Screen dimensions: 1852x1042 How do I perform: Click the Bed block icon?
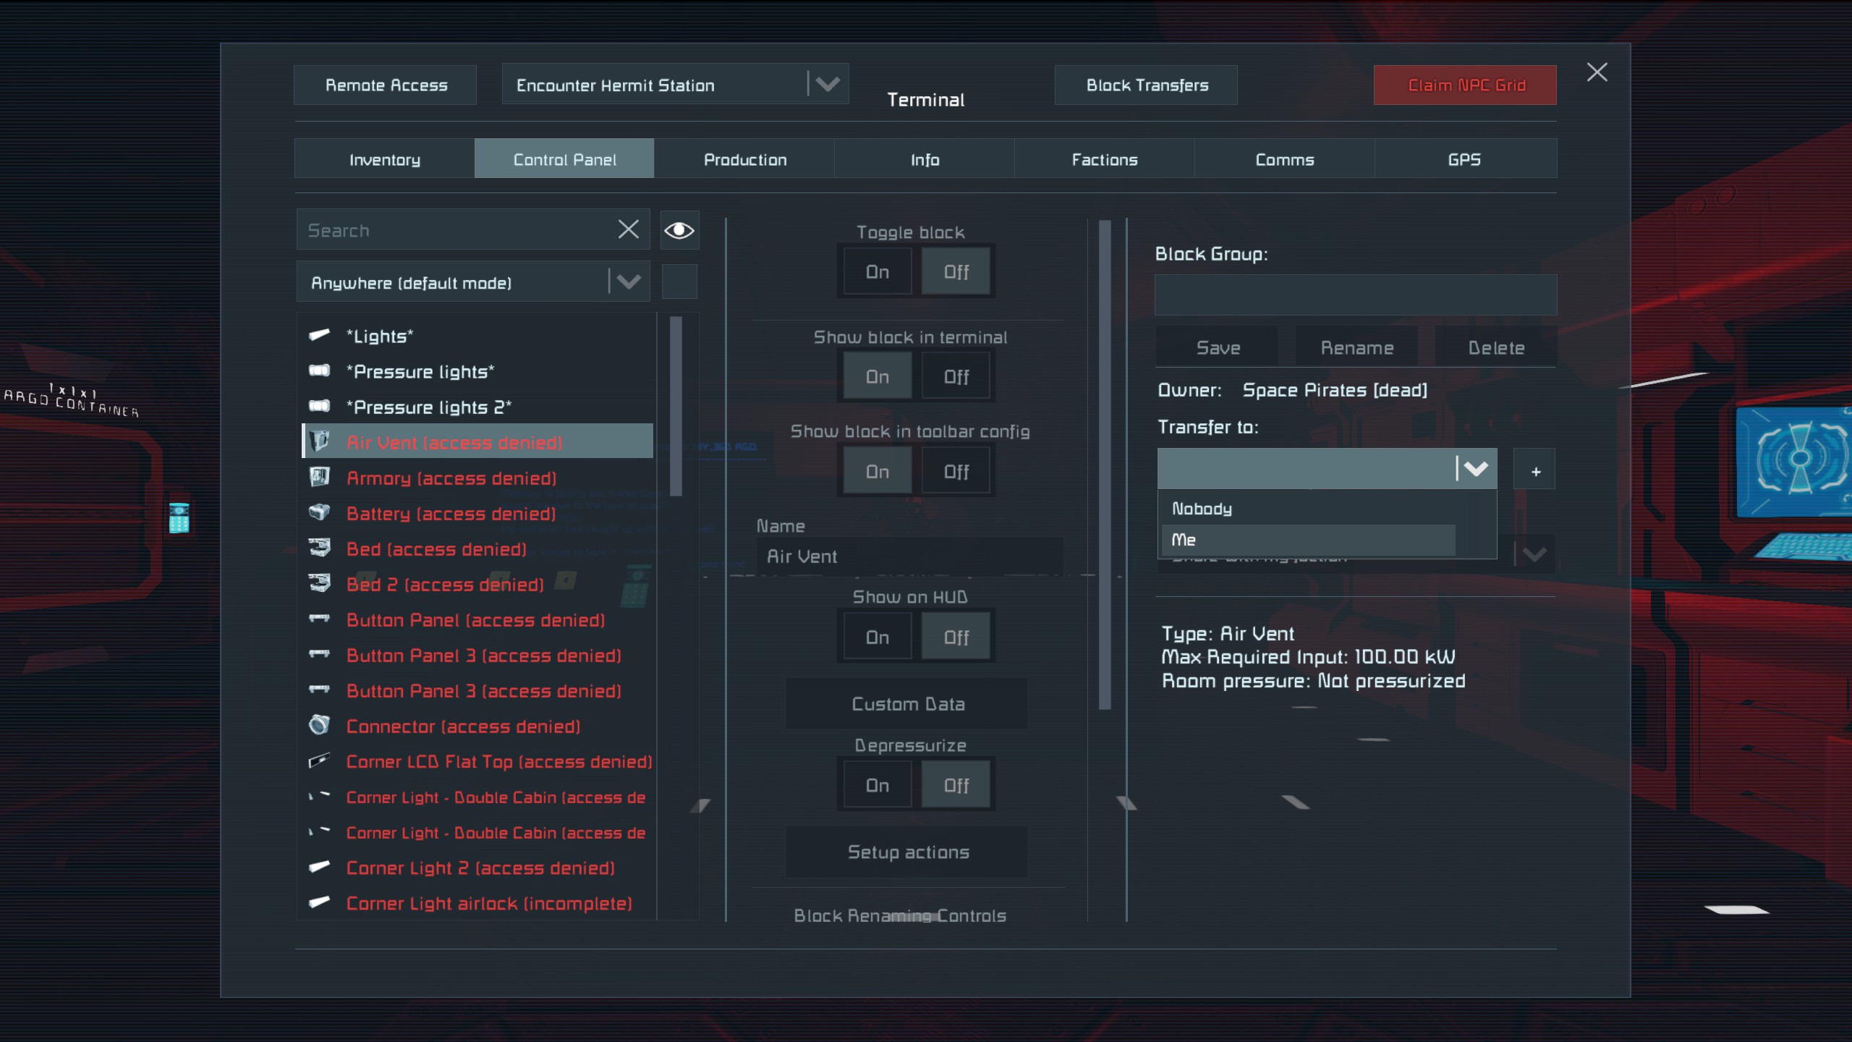pos(319,548)
